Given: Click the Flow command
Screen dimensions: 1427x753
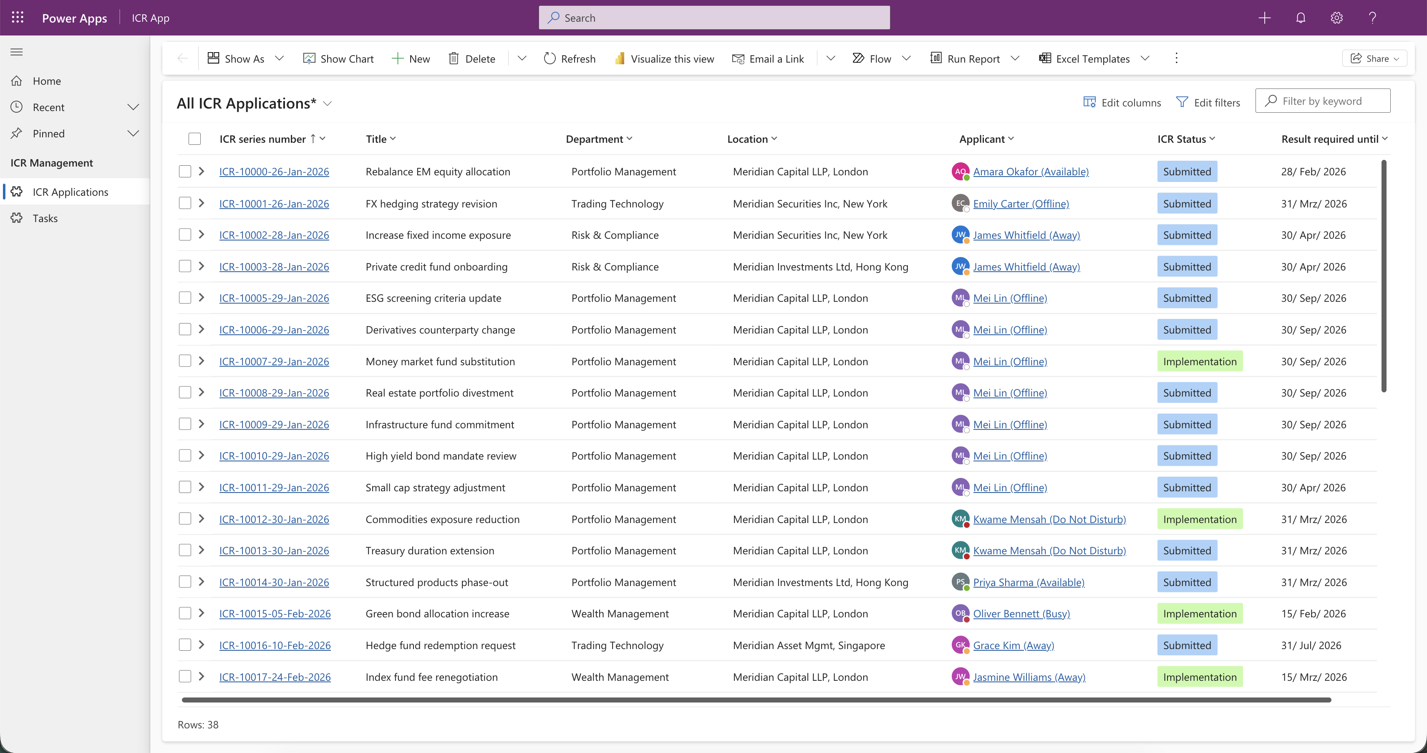Looking at the screenshot, I should pyautogui.click(x=871, y=58).
